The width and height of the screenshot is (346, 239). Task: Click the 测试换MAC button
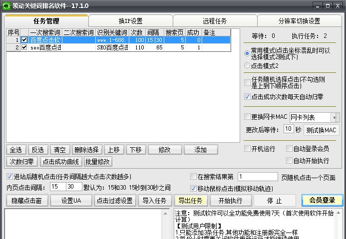322,130
